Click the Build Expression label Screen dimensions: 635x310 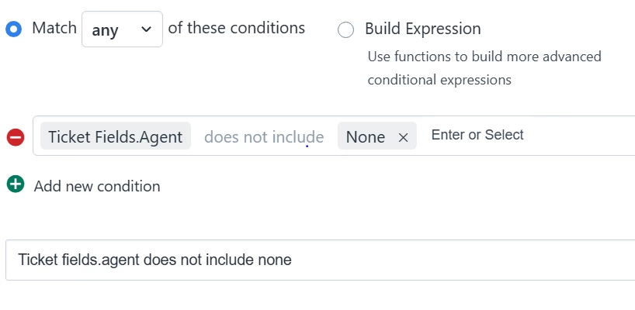point(423,29)
